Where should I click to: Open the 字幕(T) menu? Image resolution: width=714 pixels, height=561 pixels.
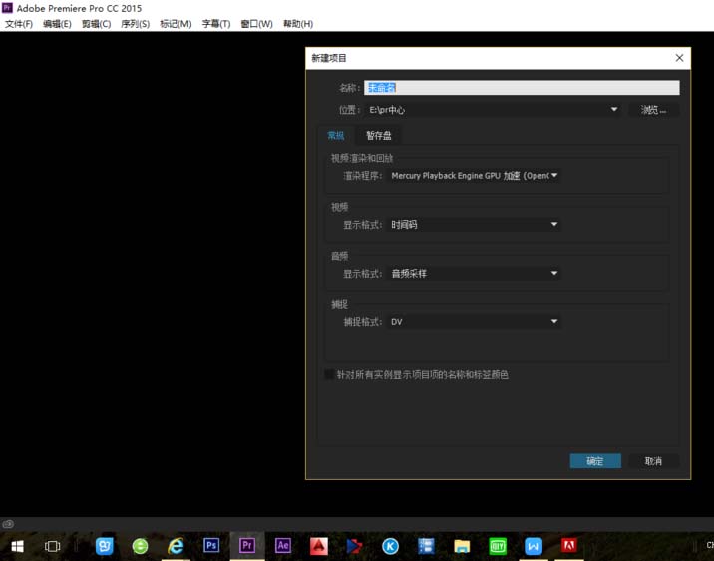[216, 24]
